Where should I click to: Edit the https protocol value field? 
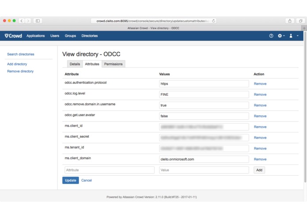click(204, 84)
